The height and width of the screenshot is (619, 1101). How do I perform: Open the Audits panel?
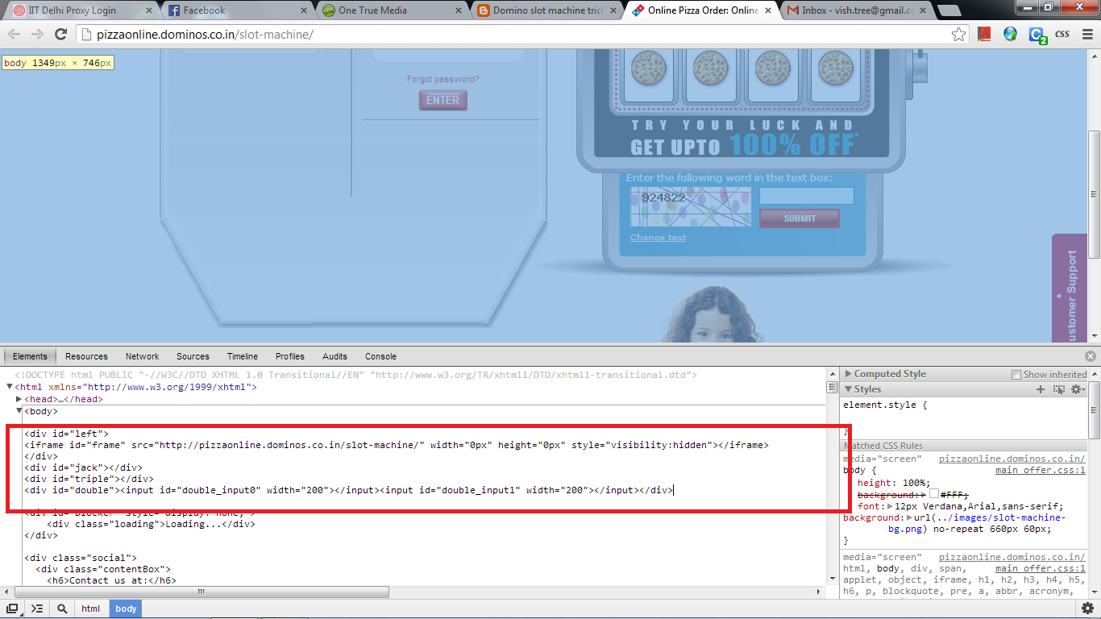click(334, 356)
